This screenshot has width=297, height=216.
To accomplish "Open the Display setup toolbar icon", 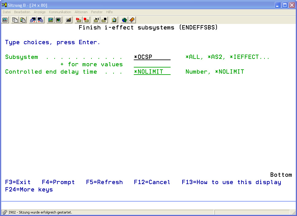I will click(51, 20).
